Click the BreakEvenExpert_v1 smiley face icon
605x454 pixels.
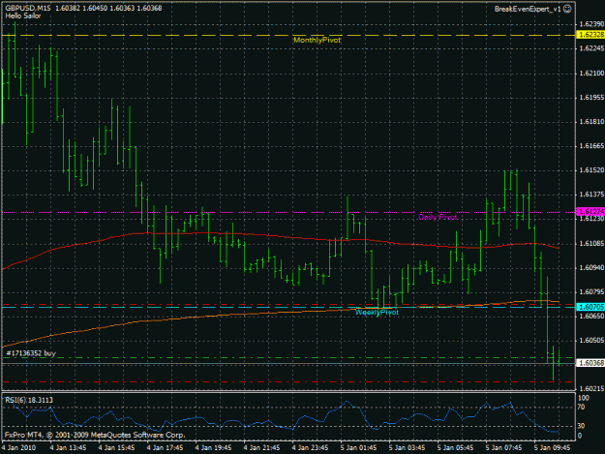tap(567, 9)
